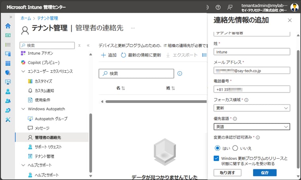The height and width of the screenshot is (180, 301).
Task: Open Reports monitor icon in rail
Action: point(8,82)
